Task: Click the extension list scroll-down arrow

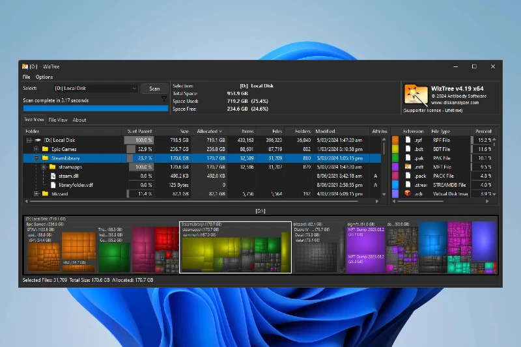Action: (x=494, y=194)
